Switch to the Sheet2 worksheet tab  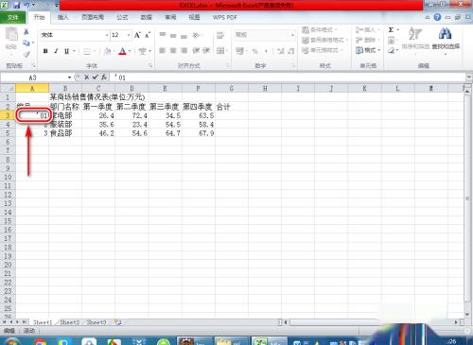pos(70,322)
